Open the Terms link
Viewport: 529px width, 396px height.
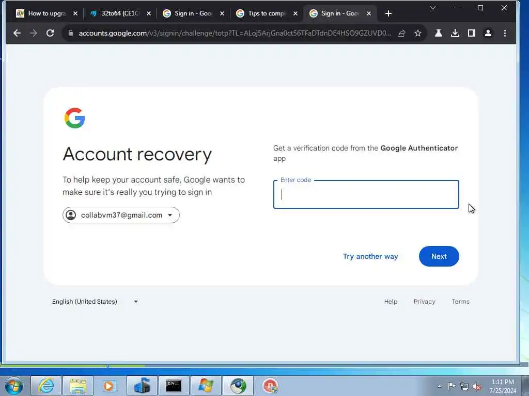click(x=460, y=301)
